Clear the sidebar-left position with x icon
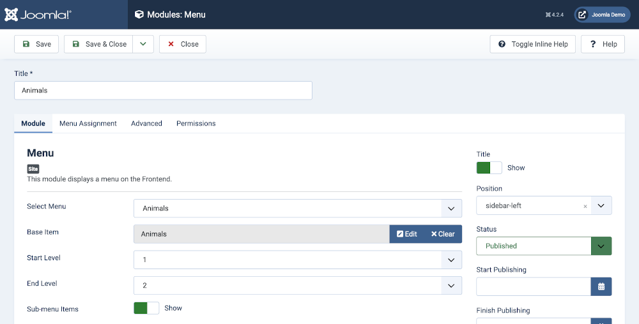Screen dimensions: 639x324 (x=585, y=206)
